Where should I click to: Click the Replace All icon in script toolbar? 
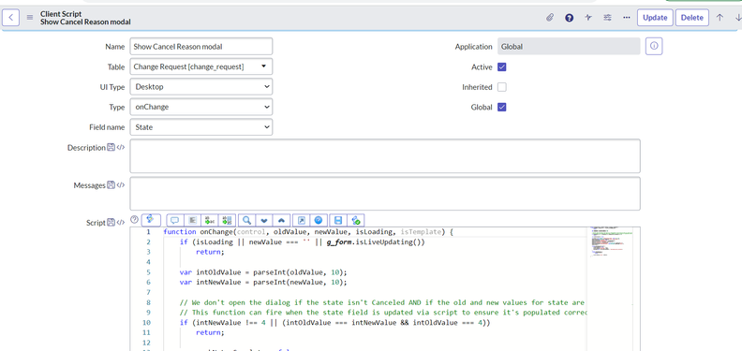(x=228, y=221)
